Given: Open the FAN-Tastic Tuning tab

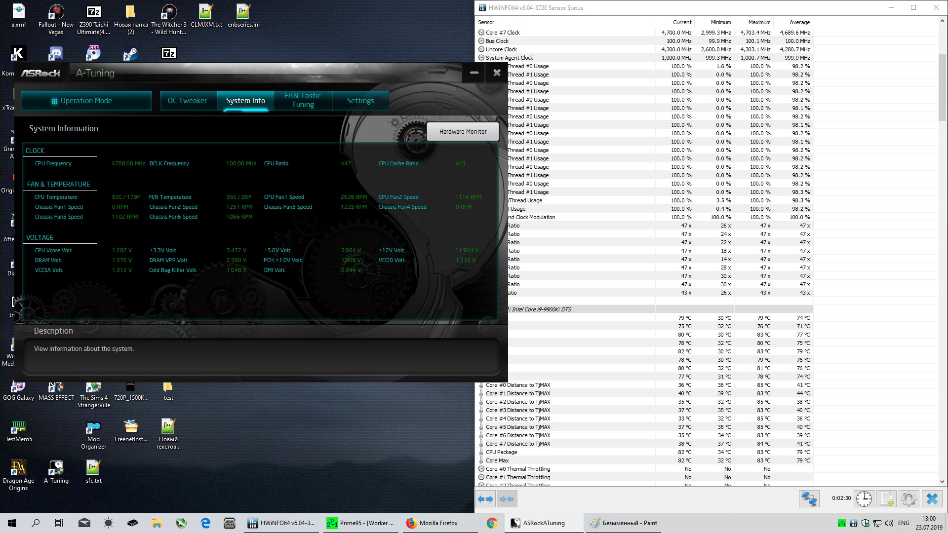Looking at the screenshot, I should tap(302, 100).
